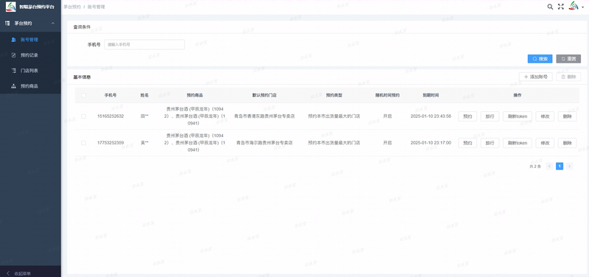This screenshot has height=277, width=589.
Task: Click the name cell 吴**
Action: [x=144, y=143]
